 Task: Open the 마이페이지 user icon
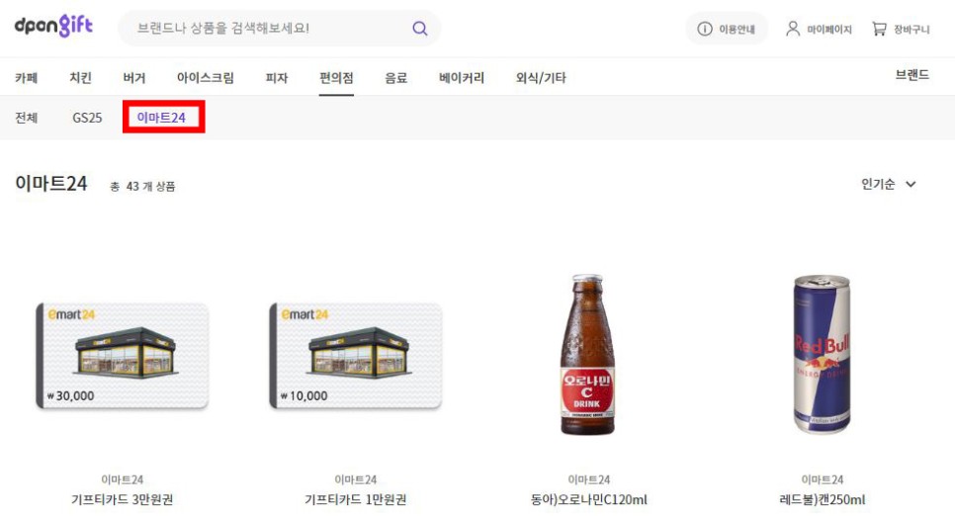tap(793, 29)
